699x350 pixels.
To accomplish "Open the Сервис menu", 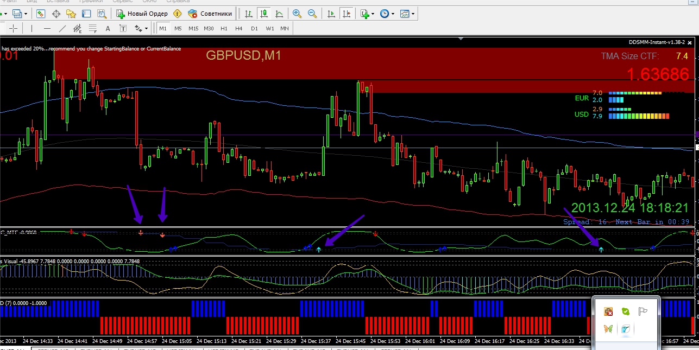I will [x=123, y=2].
